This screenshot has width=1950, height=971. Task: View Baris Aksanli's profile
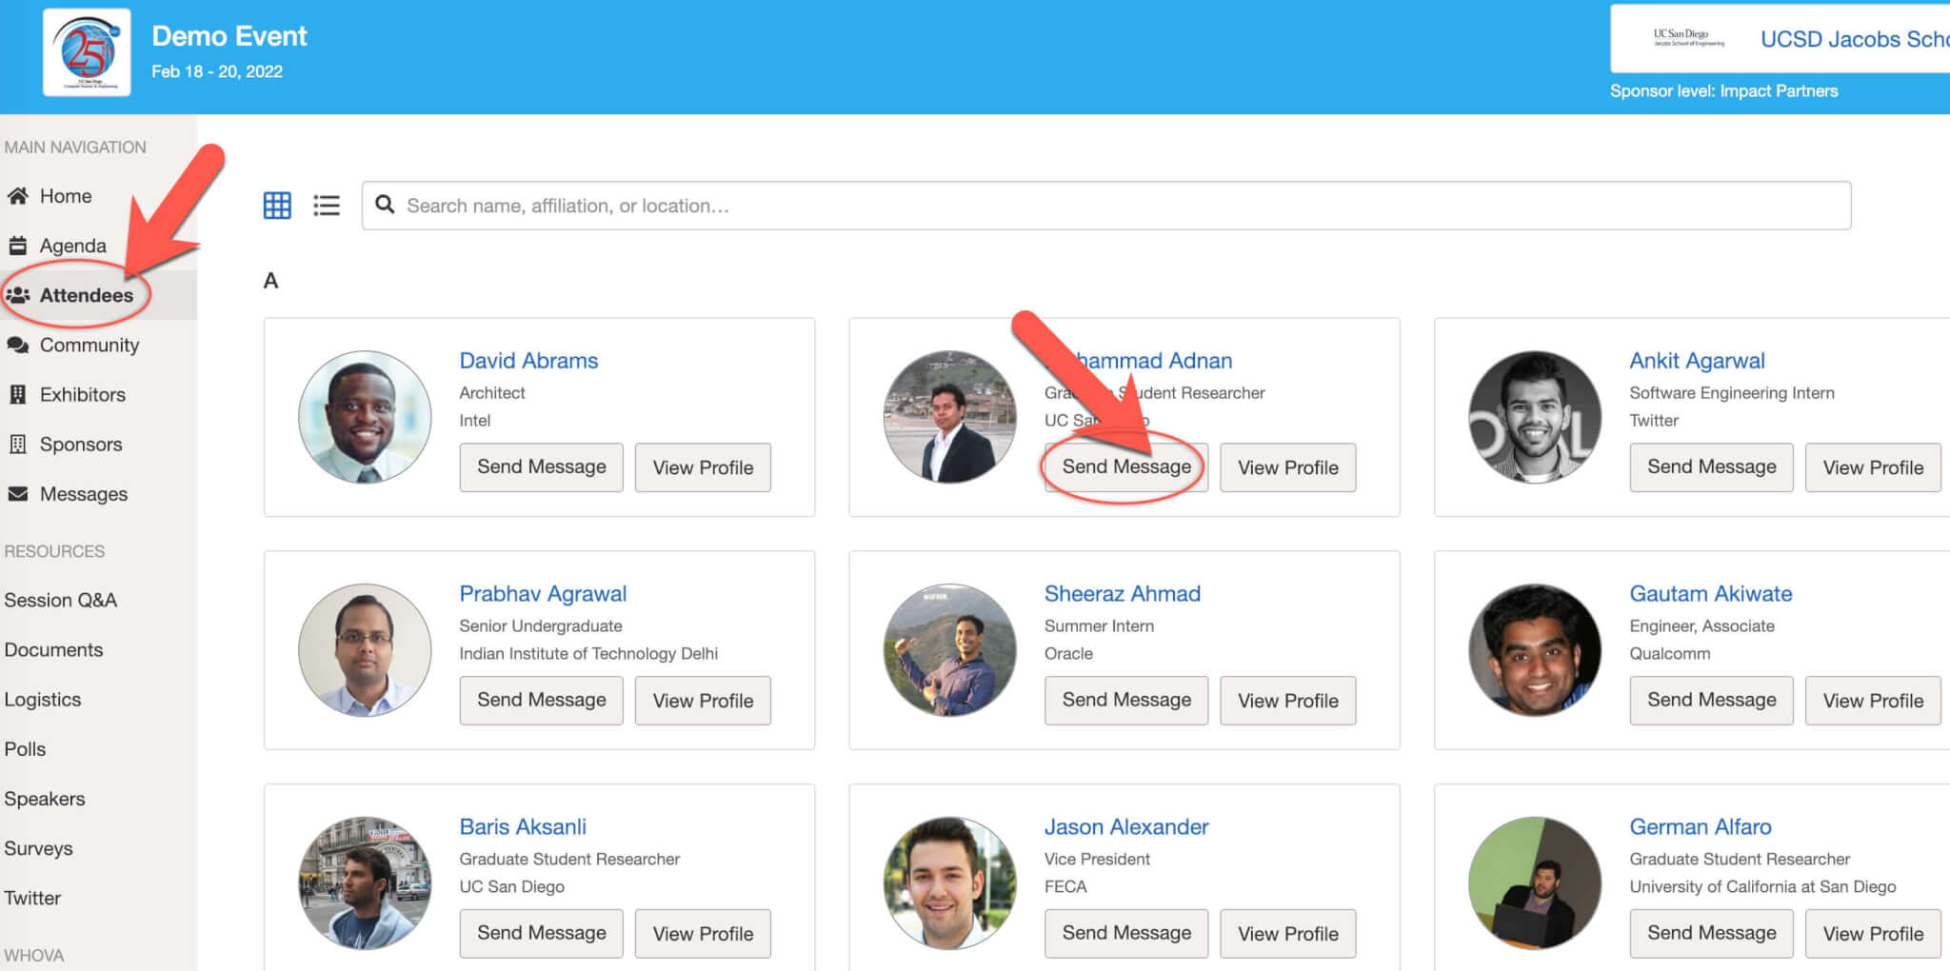pos(703,933)
